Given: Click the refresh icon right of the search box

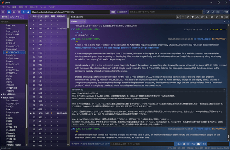Looking at the screenshot, I should tap(208, 12).
